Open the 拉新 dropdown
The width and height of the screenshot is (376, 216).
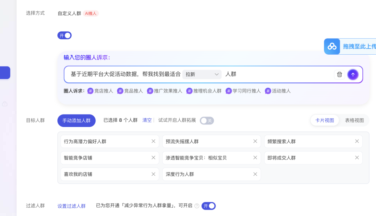click(x=202, y=74)
